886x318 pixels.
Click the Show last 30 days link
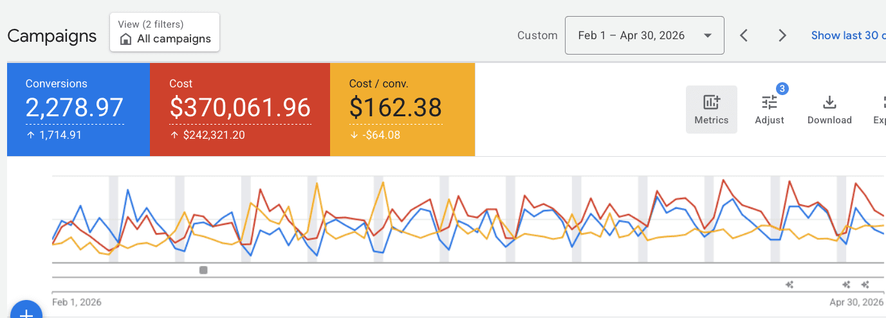848,35
